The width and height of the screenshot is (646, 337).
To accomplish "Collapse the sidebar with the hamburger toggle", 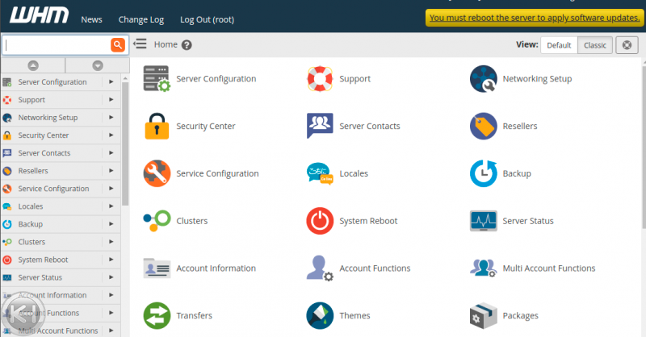I will click(x=140, y=44).
